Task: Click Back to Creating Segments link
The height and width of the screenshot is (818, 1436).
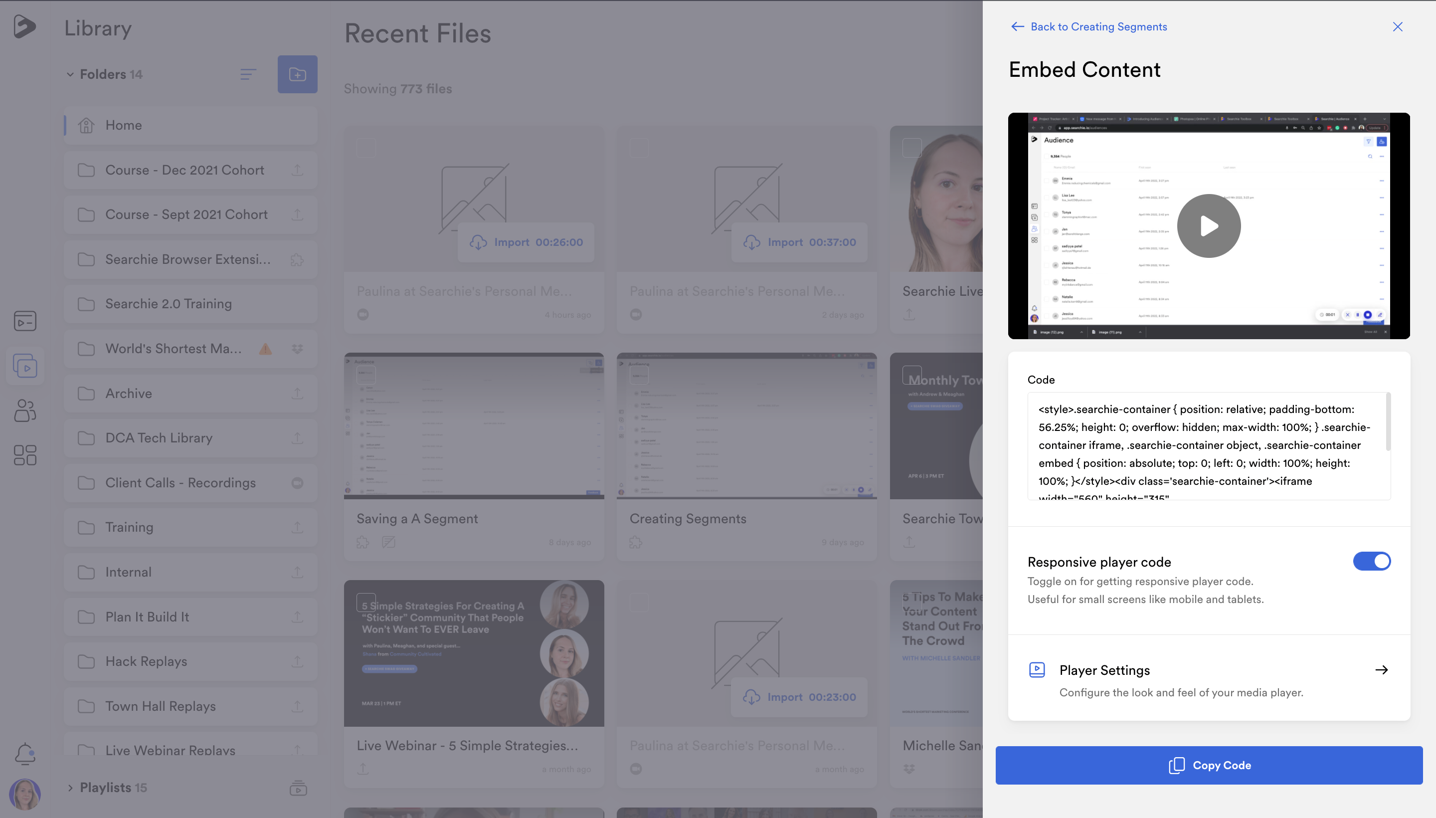Action: click(x=1089, y=26)
